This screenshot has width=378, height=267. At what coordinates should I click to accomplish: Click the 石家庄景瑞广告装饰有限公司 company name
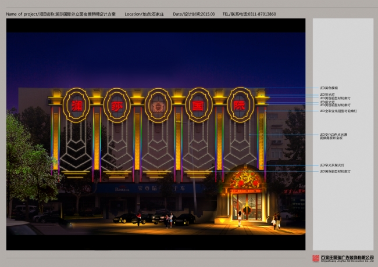347,258
